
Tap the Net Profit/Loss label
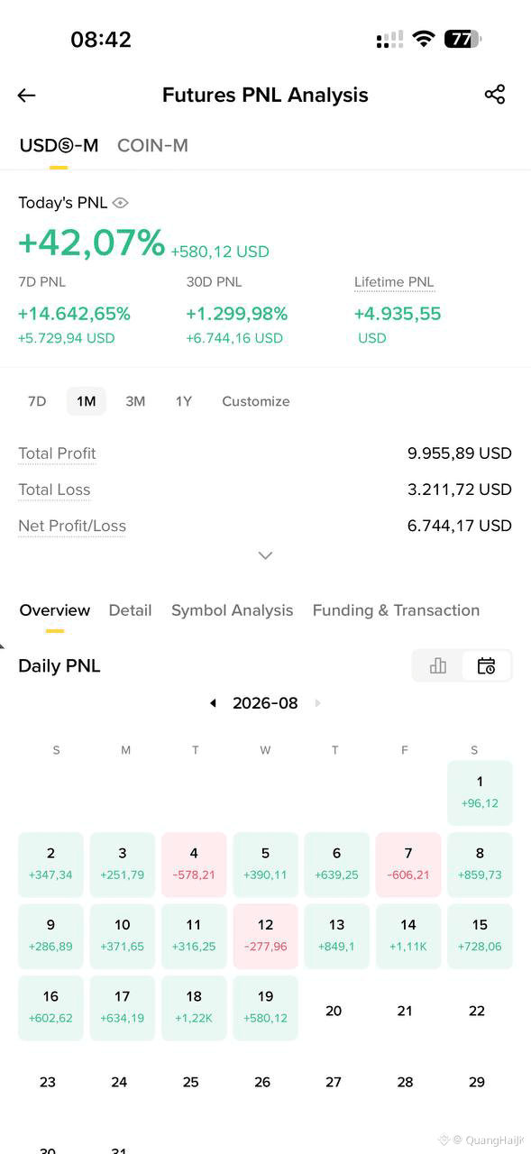[72, 526]
